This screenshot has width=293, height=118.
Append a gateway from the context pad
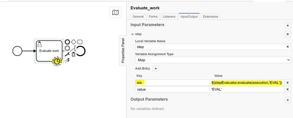[74, 42]
